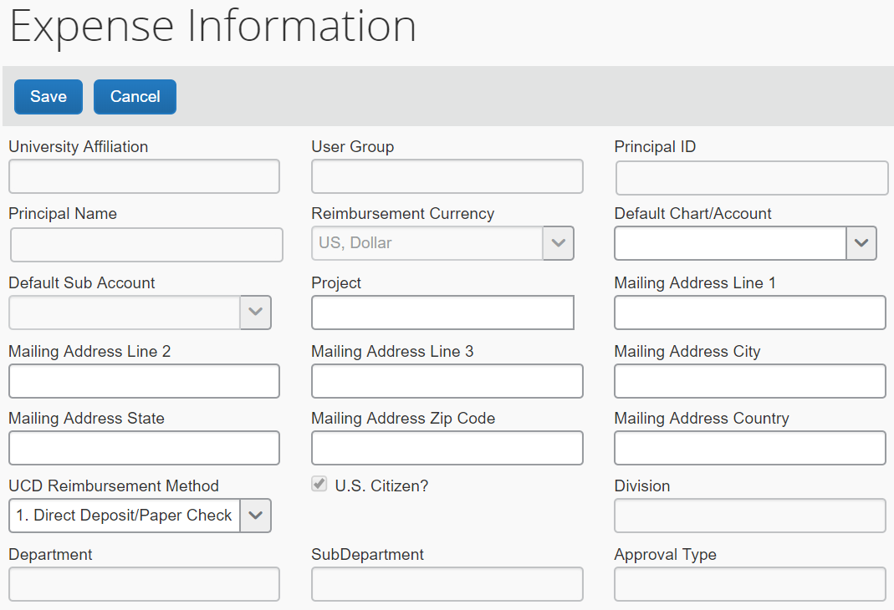Expand Default Chart/Account dropdown arrow
This screenshot has height=610, width=894.
[x=861, y=243]
